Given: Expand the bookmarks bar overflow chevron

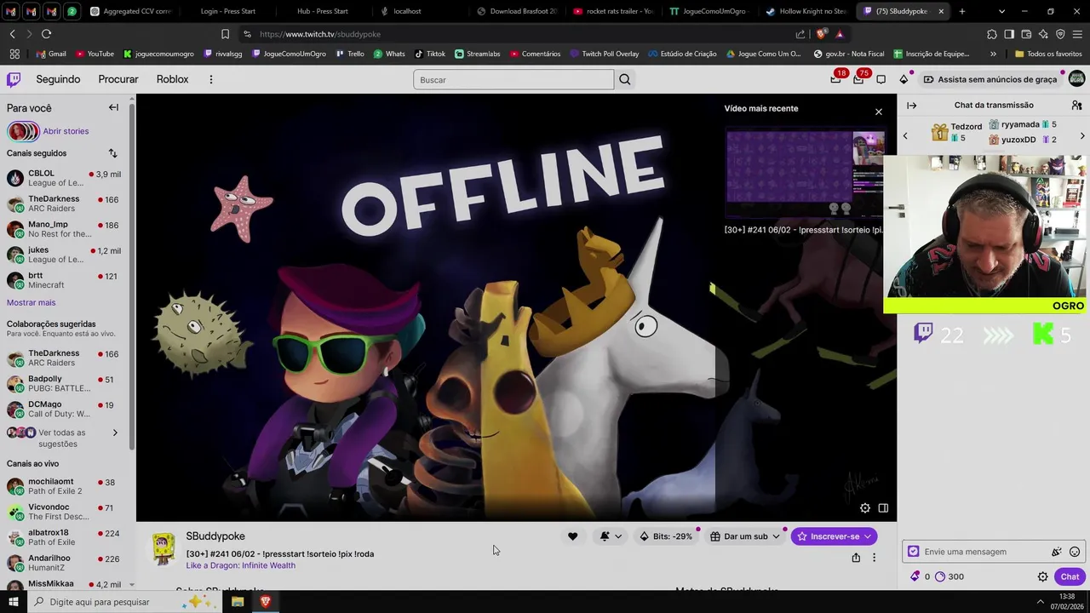Looking at the screenshot, I should coord(993,54).
